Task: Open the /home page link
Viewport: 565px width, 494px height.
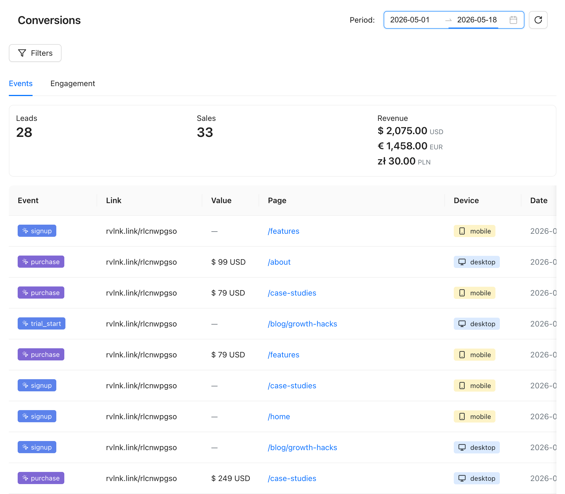Action: click(279, 416)
